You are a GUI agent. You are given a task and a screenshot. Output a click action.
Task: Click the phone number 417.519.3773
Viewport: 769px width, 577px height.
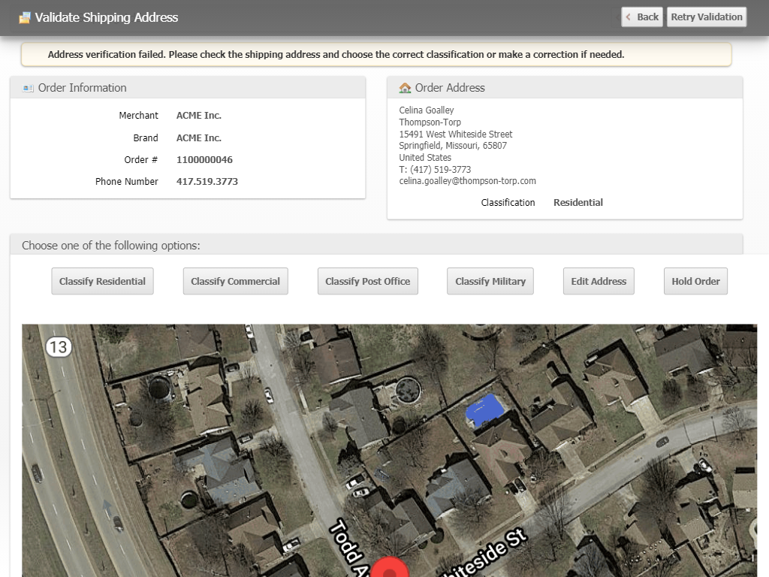click(207, 182)
